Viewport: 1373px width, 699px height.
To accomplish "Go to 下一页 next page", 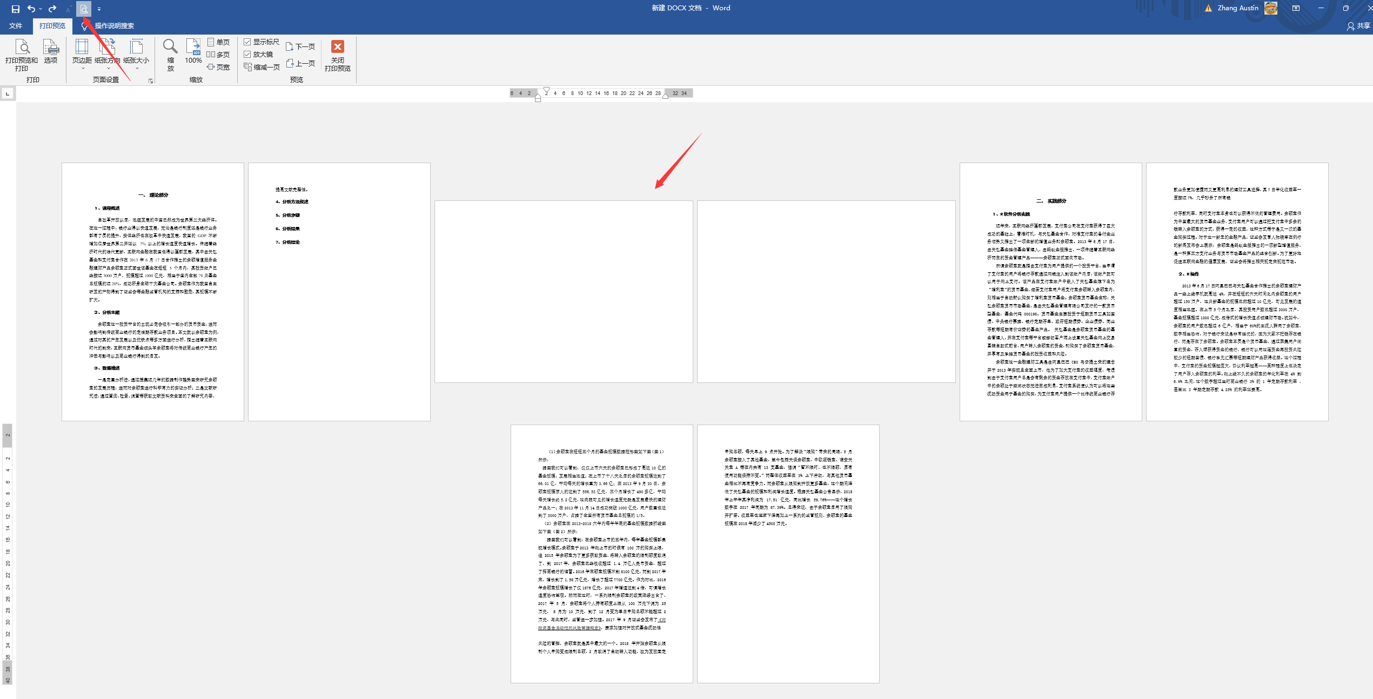I will pyautogui.click(x=300, y=46).
